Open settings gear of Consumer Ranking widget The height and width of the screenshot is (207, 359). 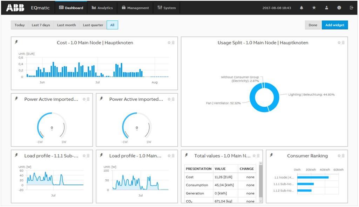coord(339,156)
